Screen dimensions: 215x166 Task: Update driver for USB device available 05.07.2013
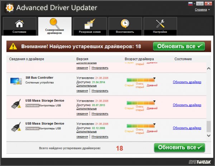tap(187, 105)
